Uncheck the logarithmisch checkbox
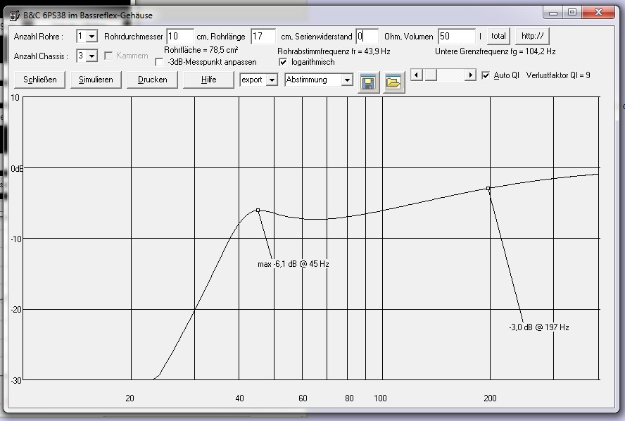 click(x=283, y=62)
